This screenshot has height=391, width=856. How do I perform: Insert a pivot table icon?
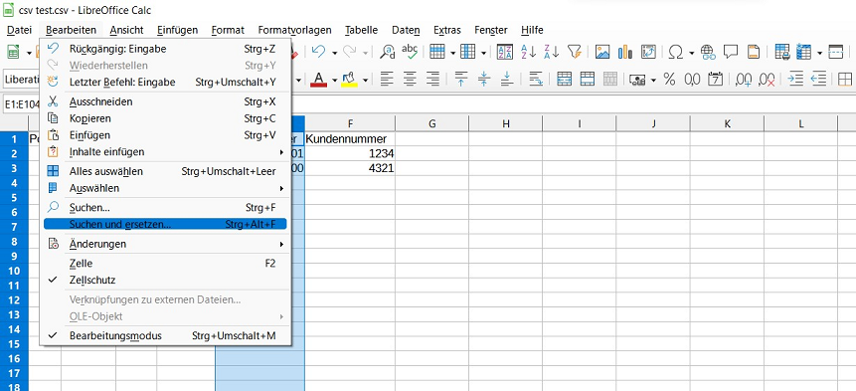(x=648, y=52)
